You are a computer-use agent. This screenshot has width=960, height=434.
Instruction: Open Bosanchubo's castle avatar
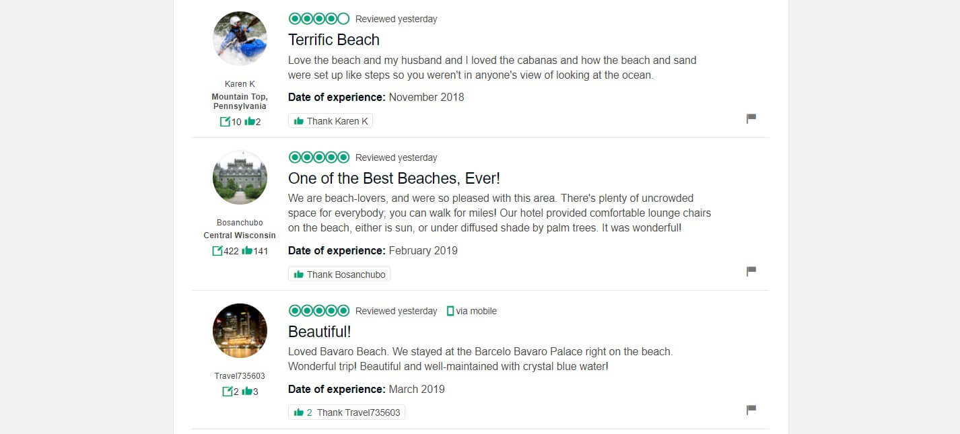pyautogui.click(x=240, y=178)
